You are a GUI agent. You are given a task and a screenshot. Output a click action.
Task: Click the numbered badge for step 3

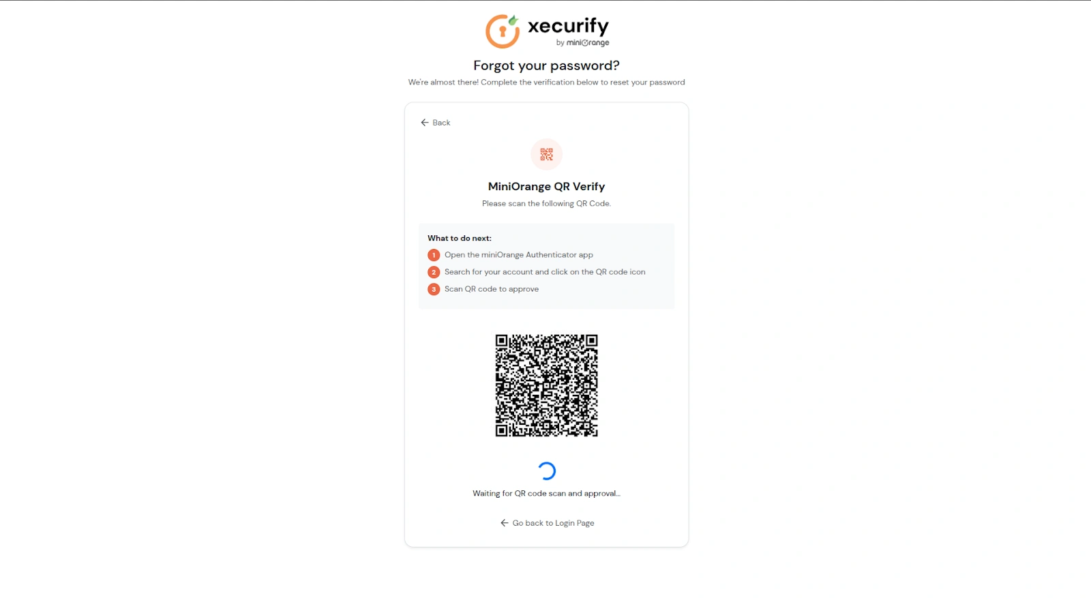click(434, 289)
